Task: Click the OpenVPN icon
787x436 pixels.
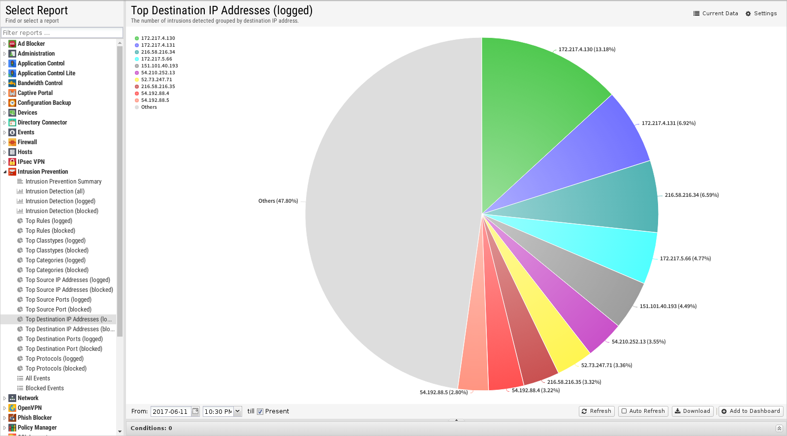Action: click(12, 408)
